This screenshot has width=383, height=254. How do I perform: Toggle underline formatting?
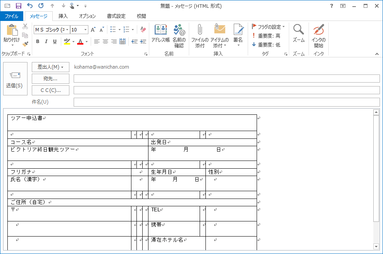point(55,41)
